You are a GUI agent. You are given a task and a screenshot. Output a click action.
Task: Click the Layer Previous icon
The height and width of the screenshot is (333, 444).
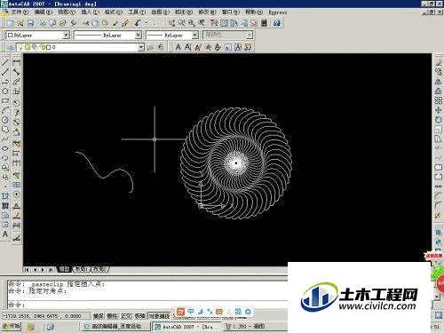pyautogui.click(x=161, y=47)
